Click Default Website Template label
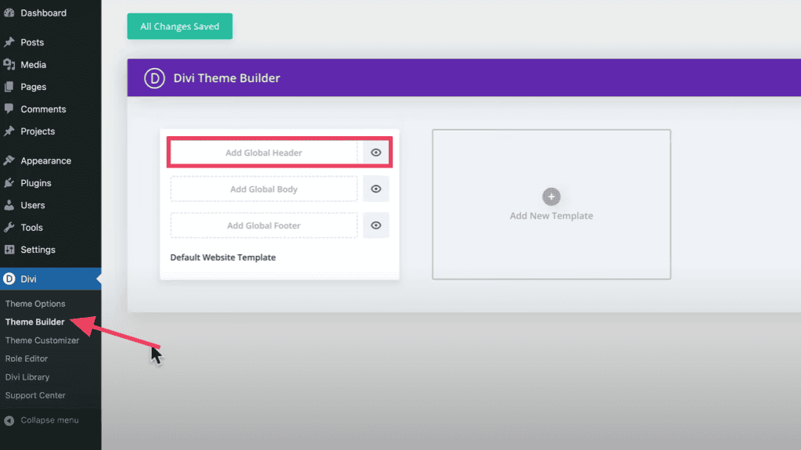Viewport: 801px width, 450px height. tap(223, 257)
